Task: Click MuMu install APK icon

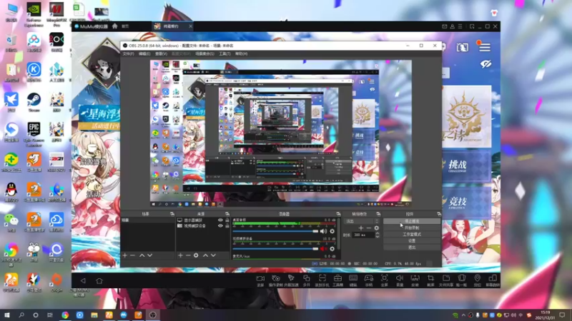Action: (x=415, y=279)
